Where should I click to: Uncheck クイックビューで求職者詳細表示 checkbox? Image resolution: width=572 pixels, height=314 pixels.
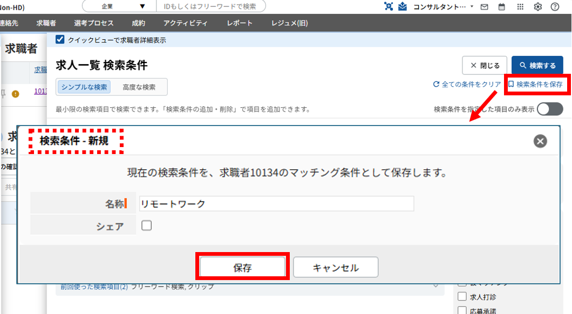[x=60, y=40]
